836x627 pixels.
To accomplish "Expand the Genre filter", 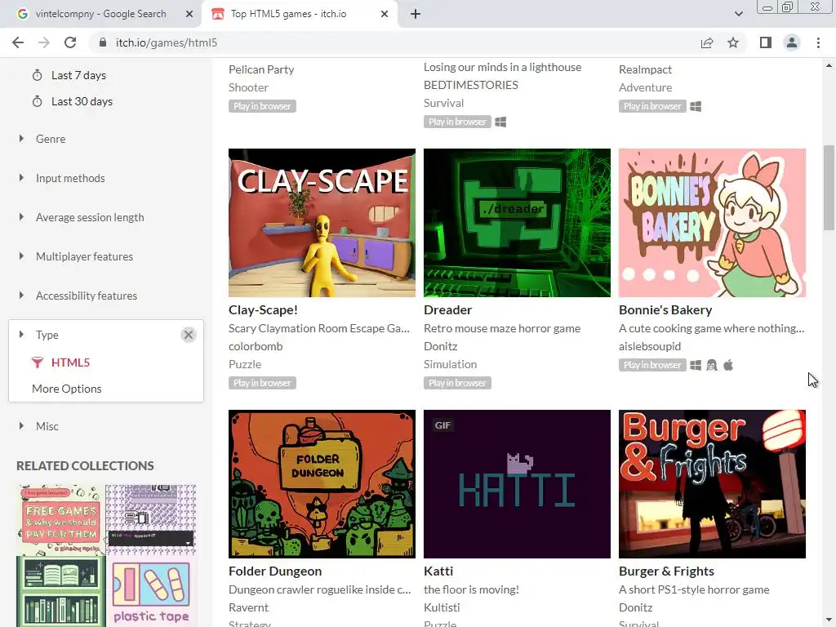I will pos(51,139).
